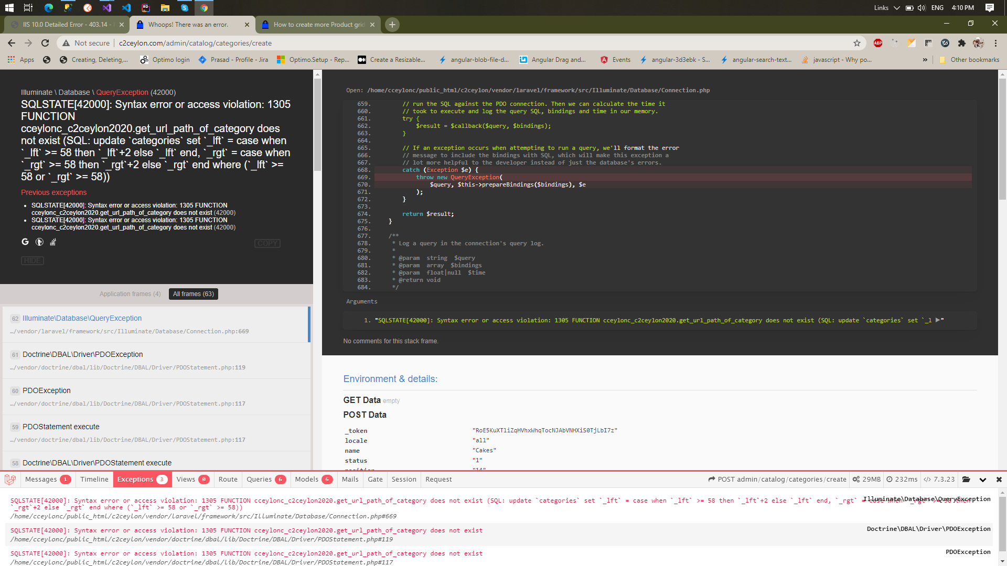Select frame 58 Doctrine PDOStatement execute
This screenshot has width=1007, height=566.
pyautogui.click(x=155, y=462)
